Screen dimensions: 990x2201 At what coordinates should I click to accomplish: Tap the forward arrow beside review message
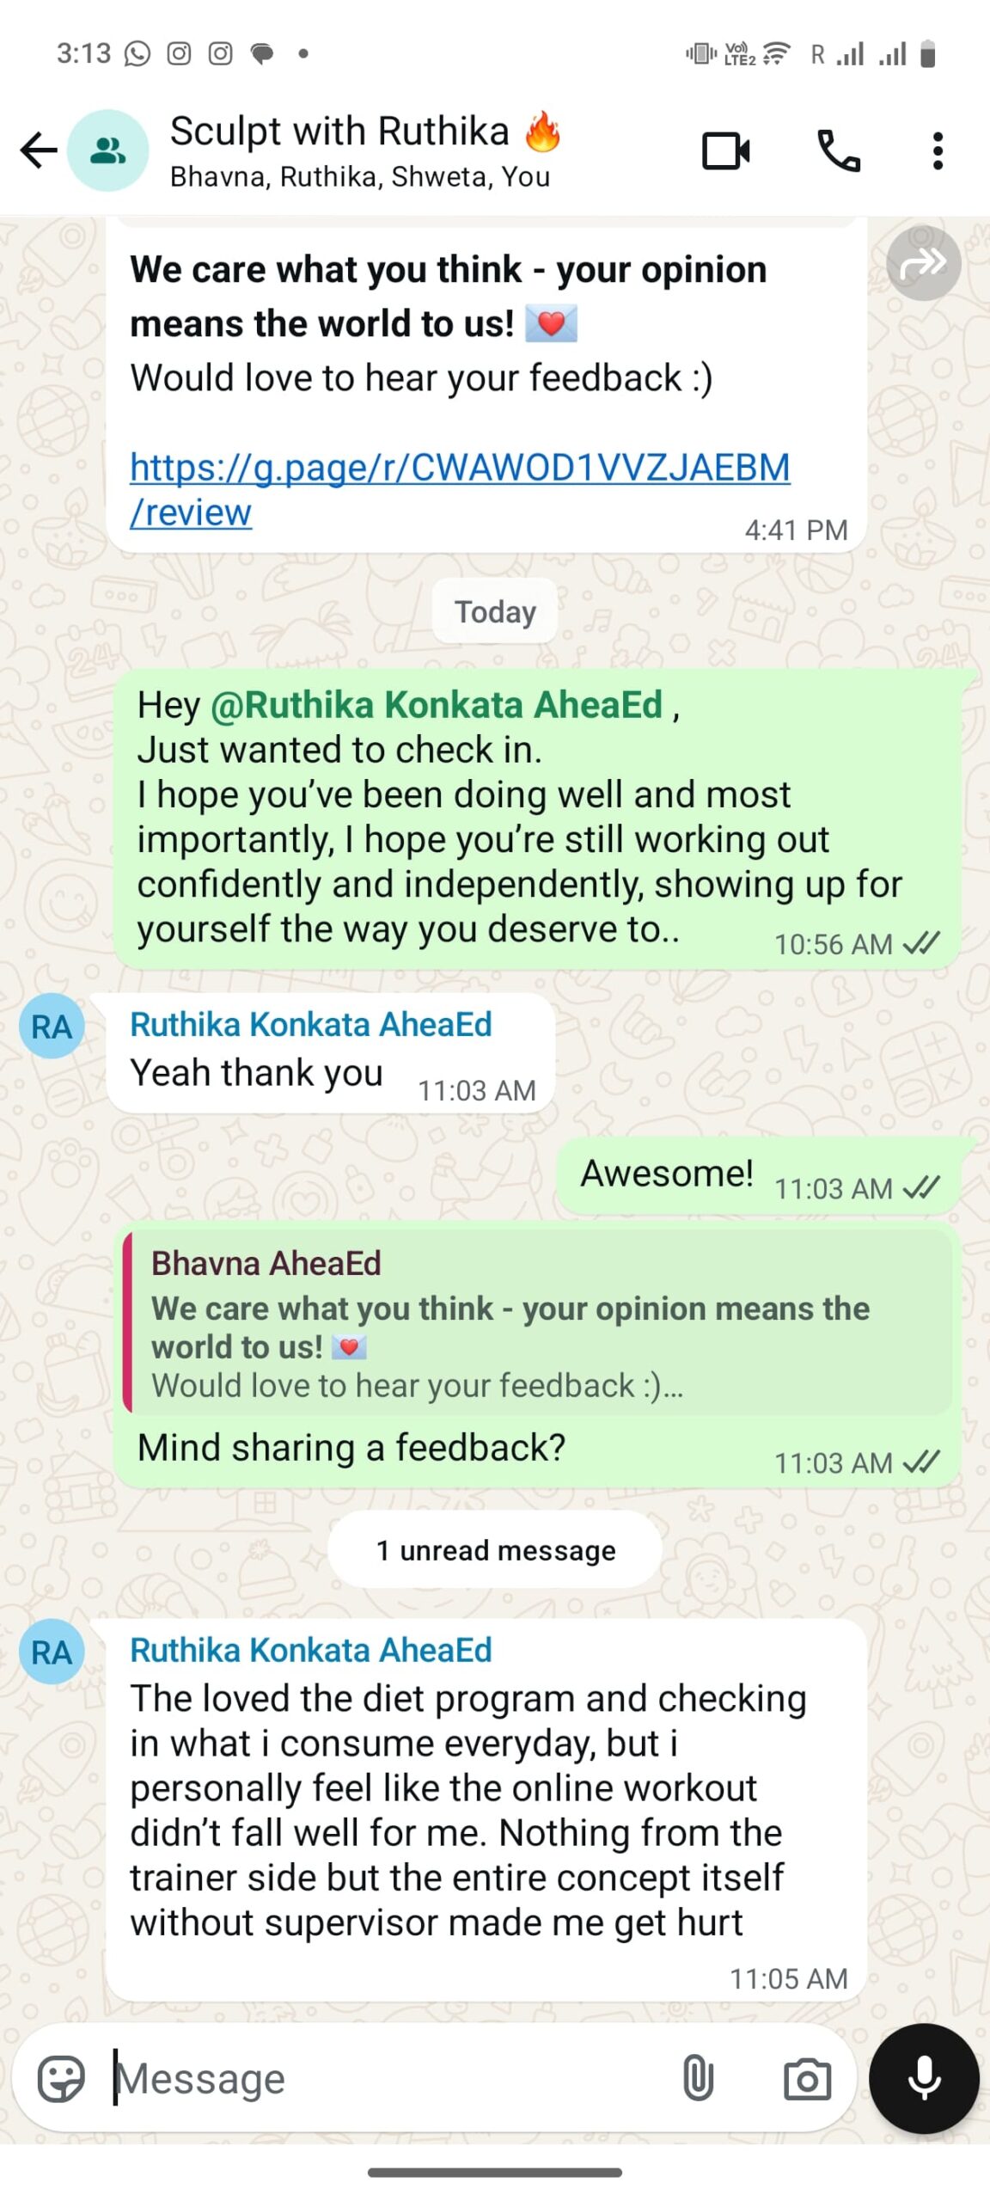(x=924, y=263)
